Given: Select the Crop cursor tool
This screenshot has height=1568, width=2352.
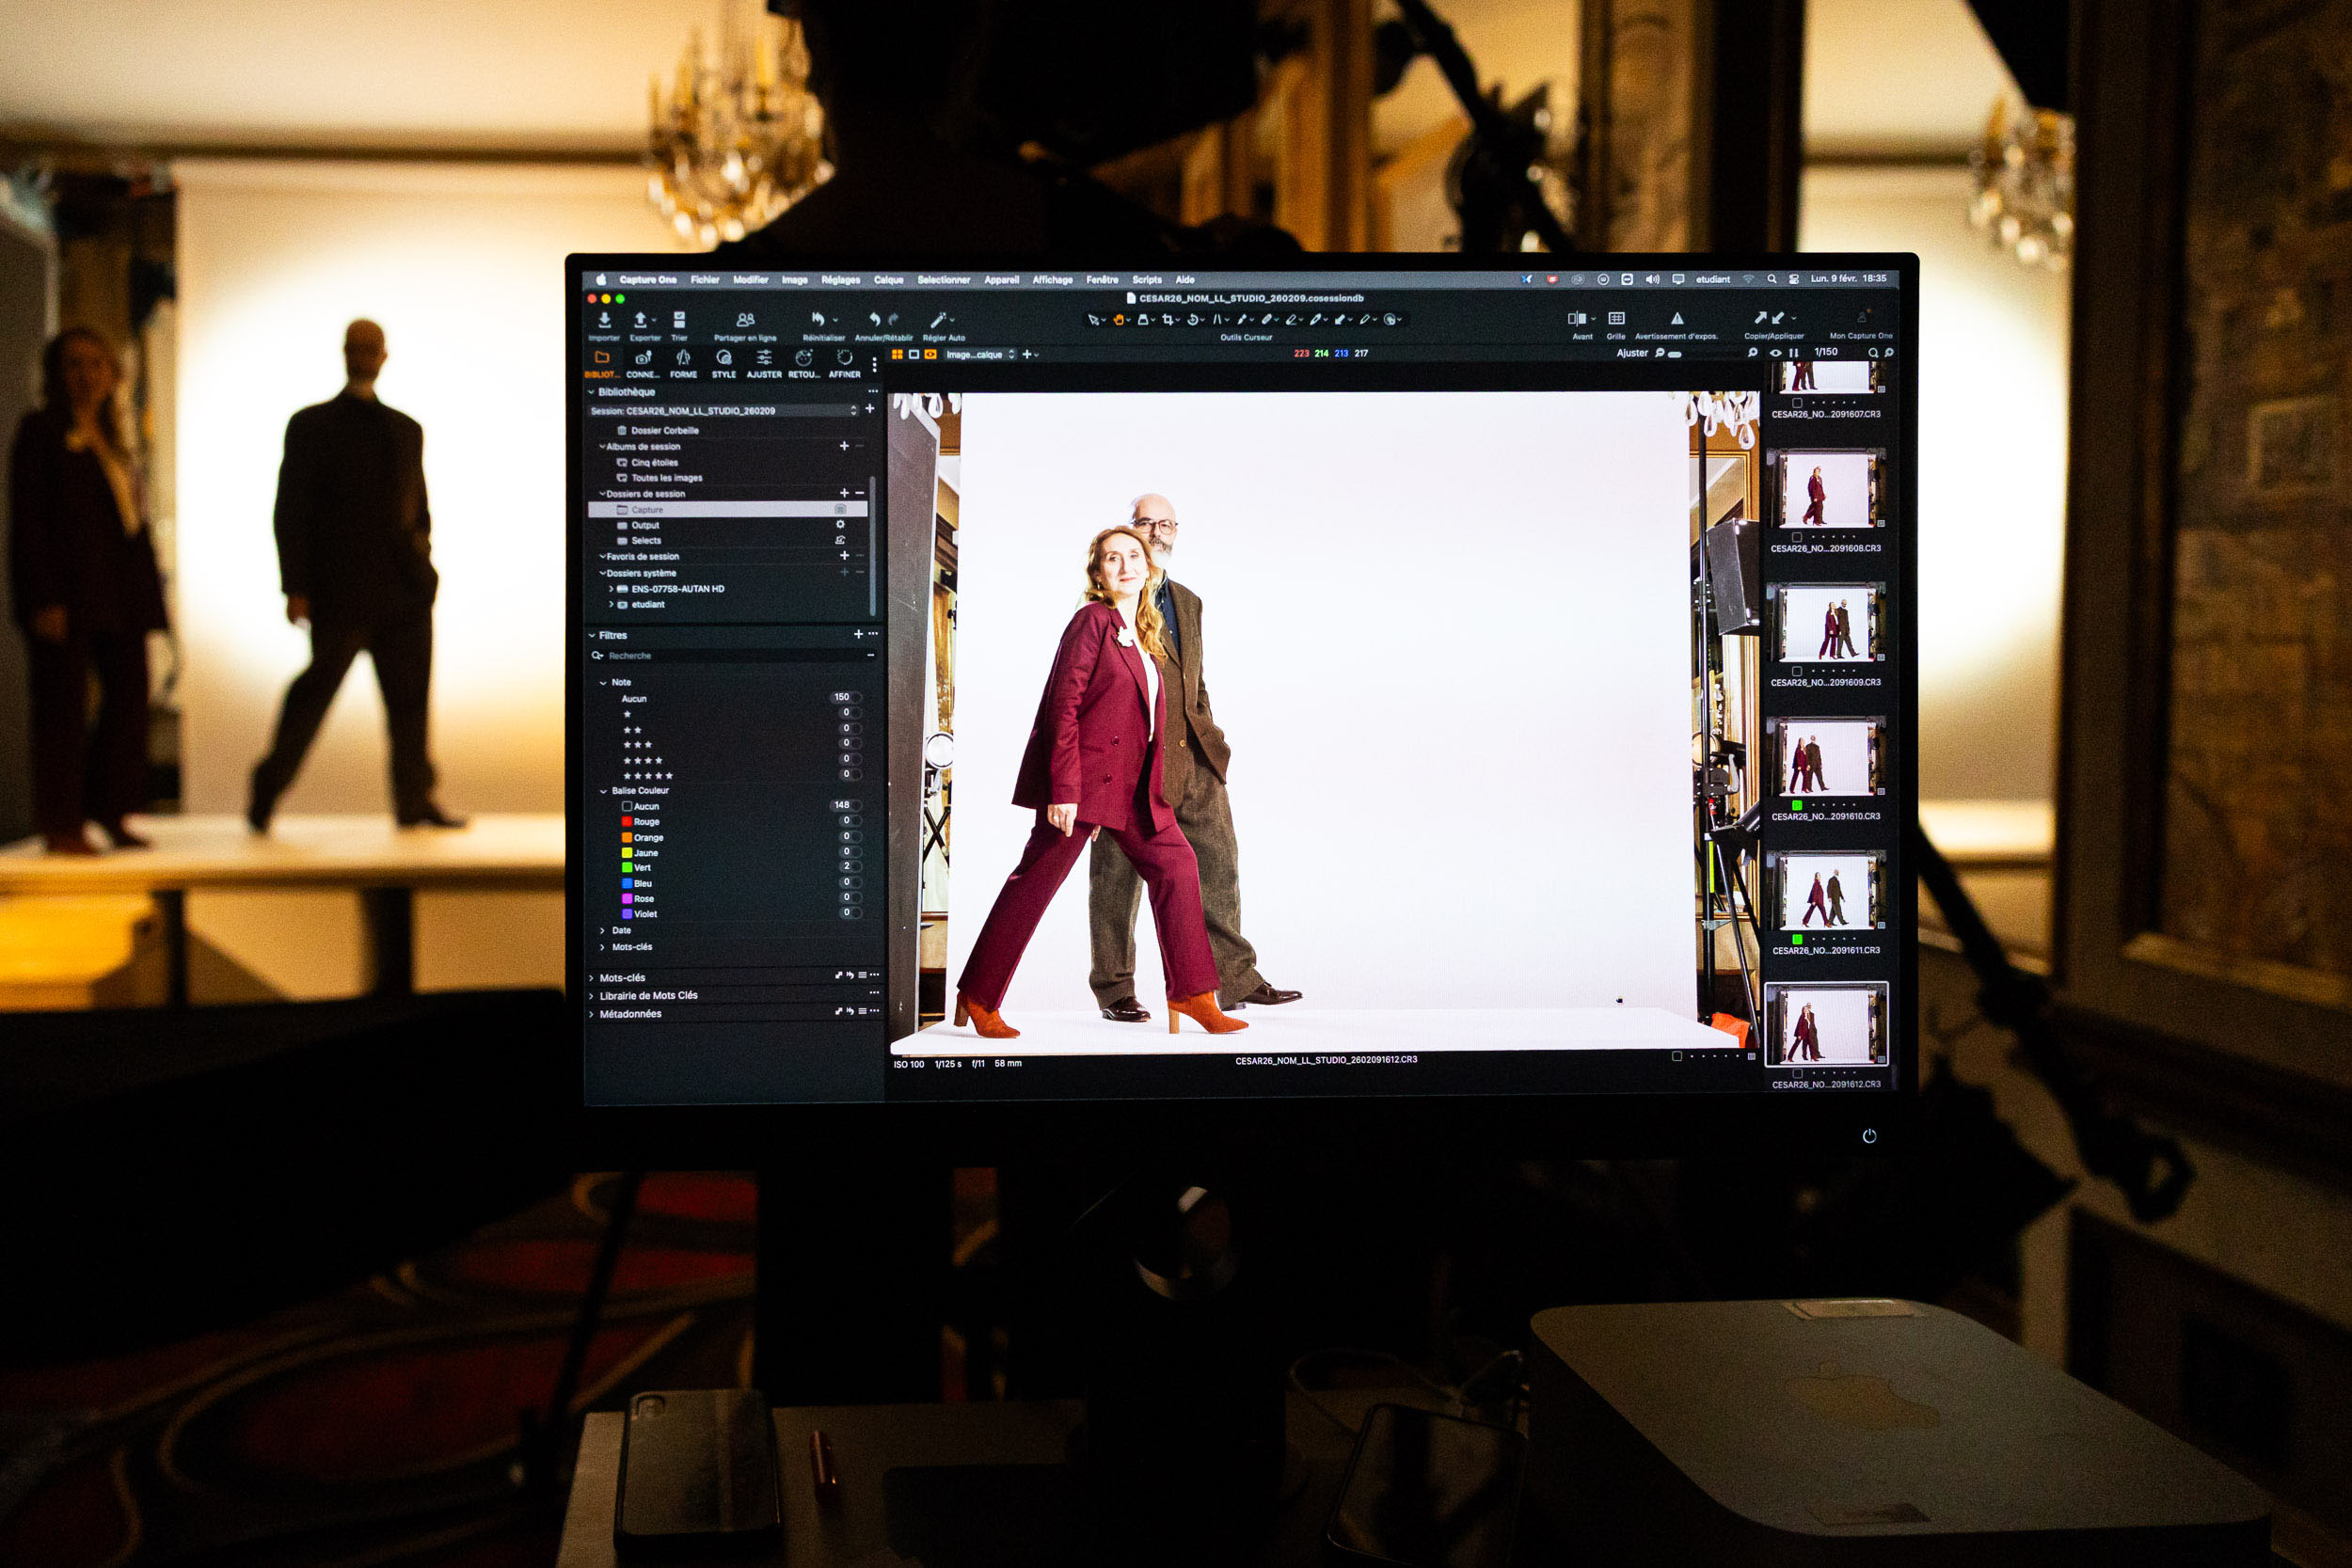Looking at the screenshot, I should tap(1167, 320).
